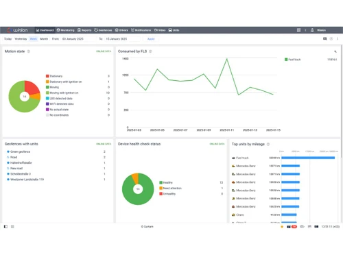Click the Green geofence row
This screenshot has width=343, height=257.
56,151
